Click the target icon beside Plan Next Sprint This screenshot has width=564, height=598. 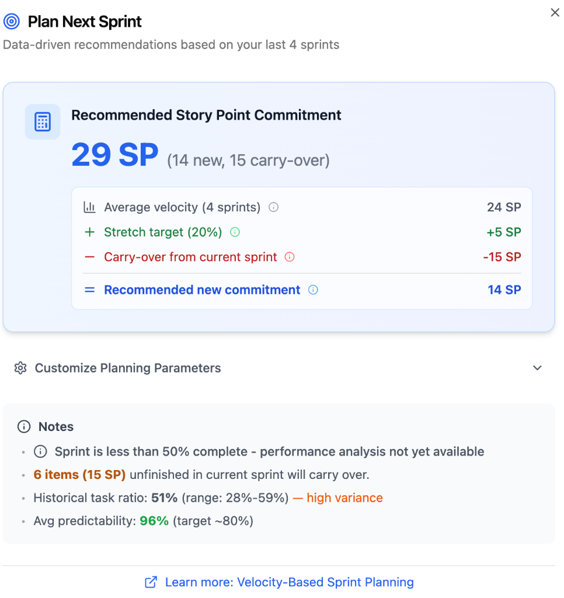pos(12,22)
